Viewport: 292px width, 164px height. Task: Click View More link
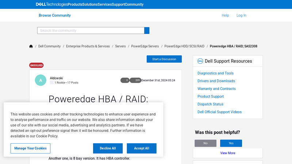click(x=227, y=153)
